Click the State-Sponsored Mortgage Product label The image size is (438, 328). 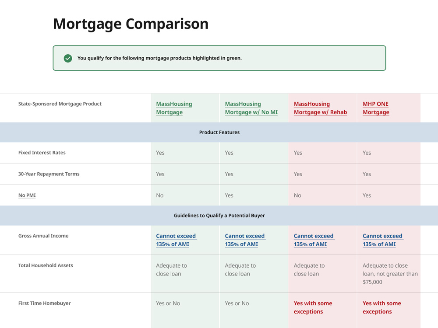tap(60, 104)
